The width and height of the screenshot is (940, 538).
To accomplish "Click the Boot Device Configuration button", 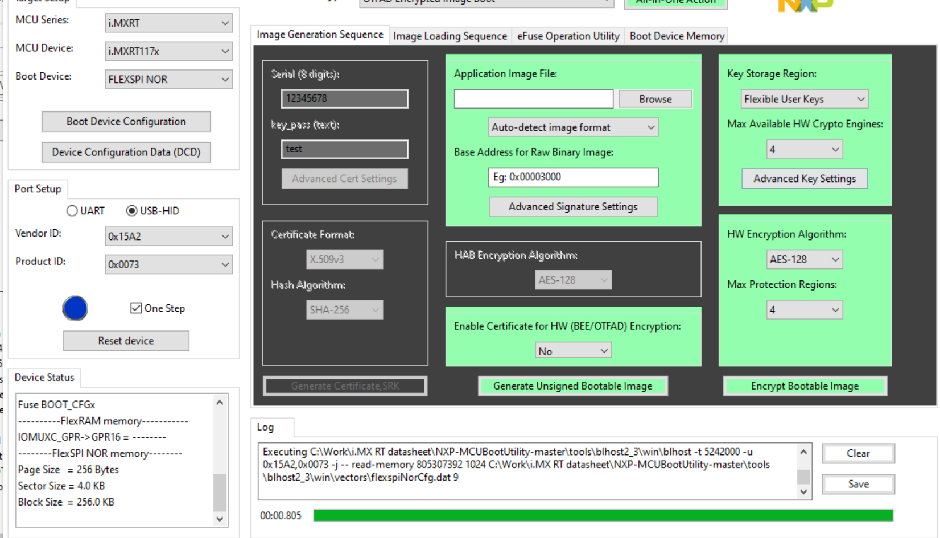I will 126,121.
